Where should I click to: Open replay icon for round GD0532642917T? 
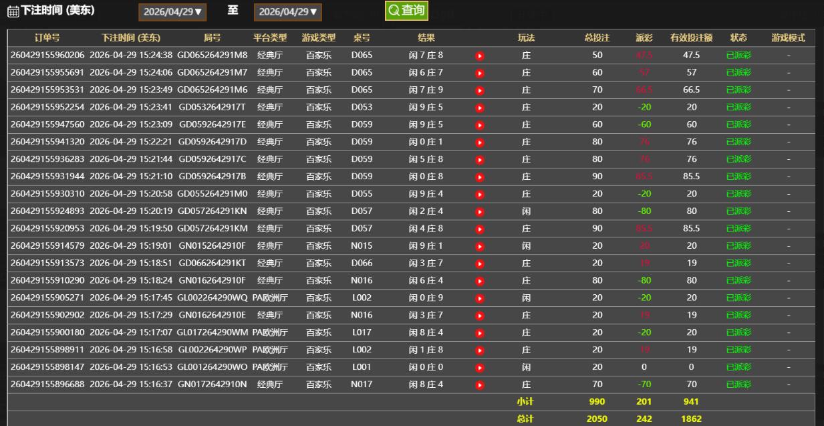click(x=479, y=108)
